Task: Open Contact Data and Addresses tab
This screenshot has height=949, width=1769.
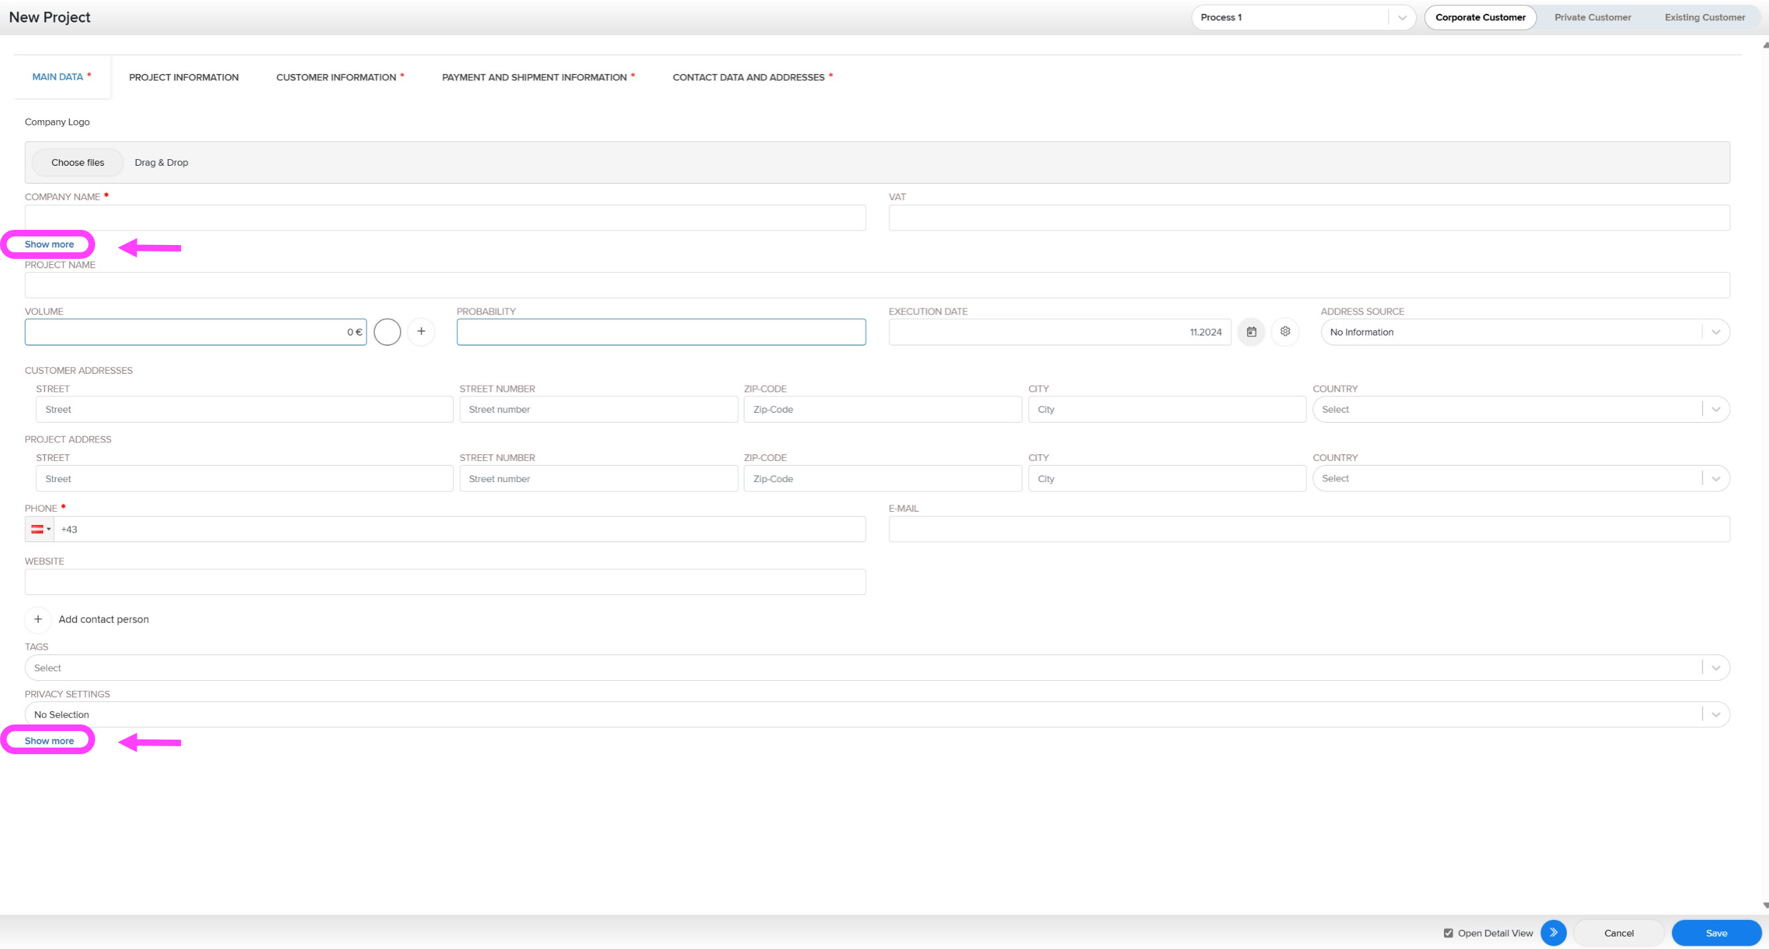Action: (x=752, y=77)
